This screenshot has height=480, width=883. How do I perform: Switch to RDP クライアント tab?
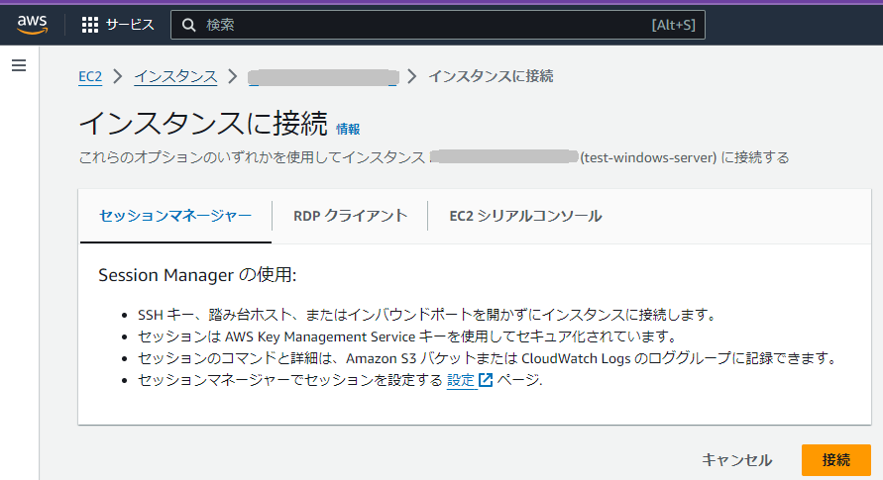point(350,216)
